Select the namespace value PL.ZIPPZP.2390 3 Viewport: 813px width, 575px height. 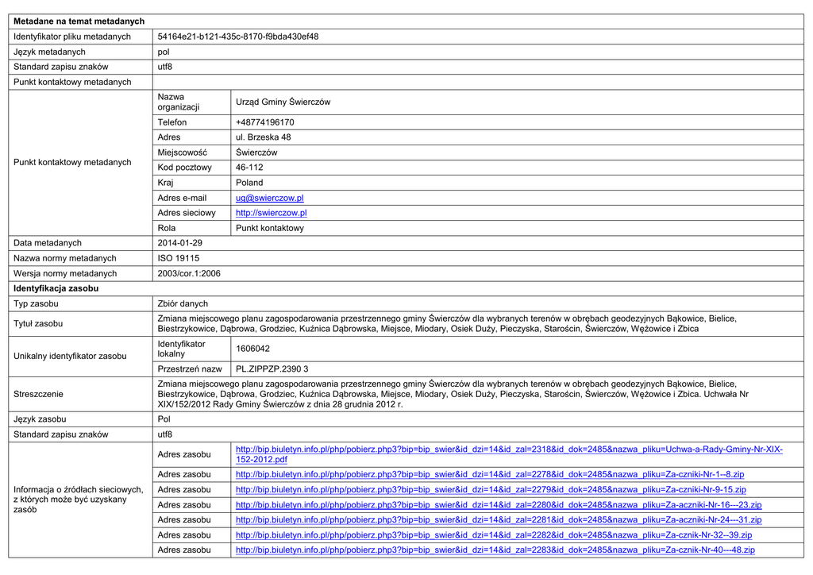click(272, 369)
